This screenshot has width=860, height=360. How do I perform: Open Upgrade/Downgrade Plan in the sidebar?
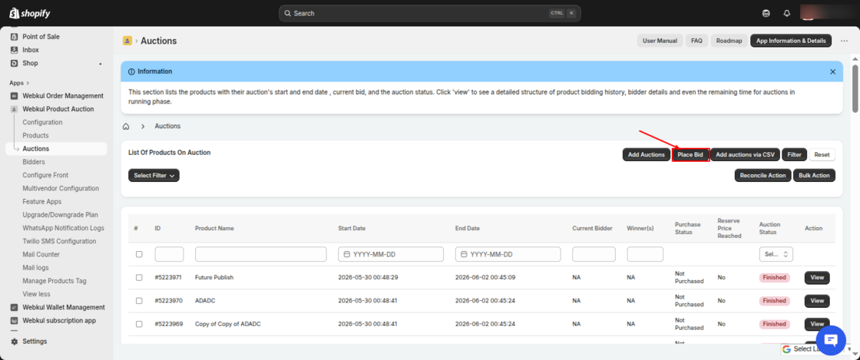click(61, 215)
